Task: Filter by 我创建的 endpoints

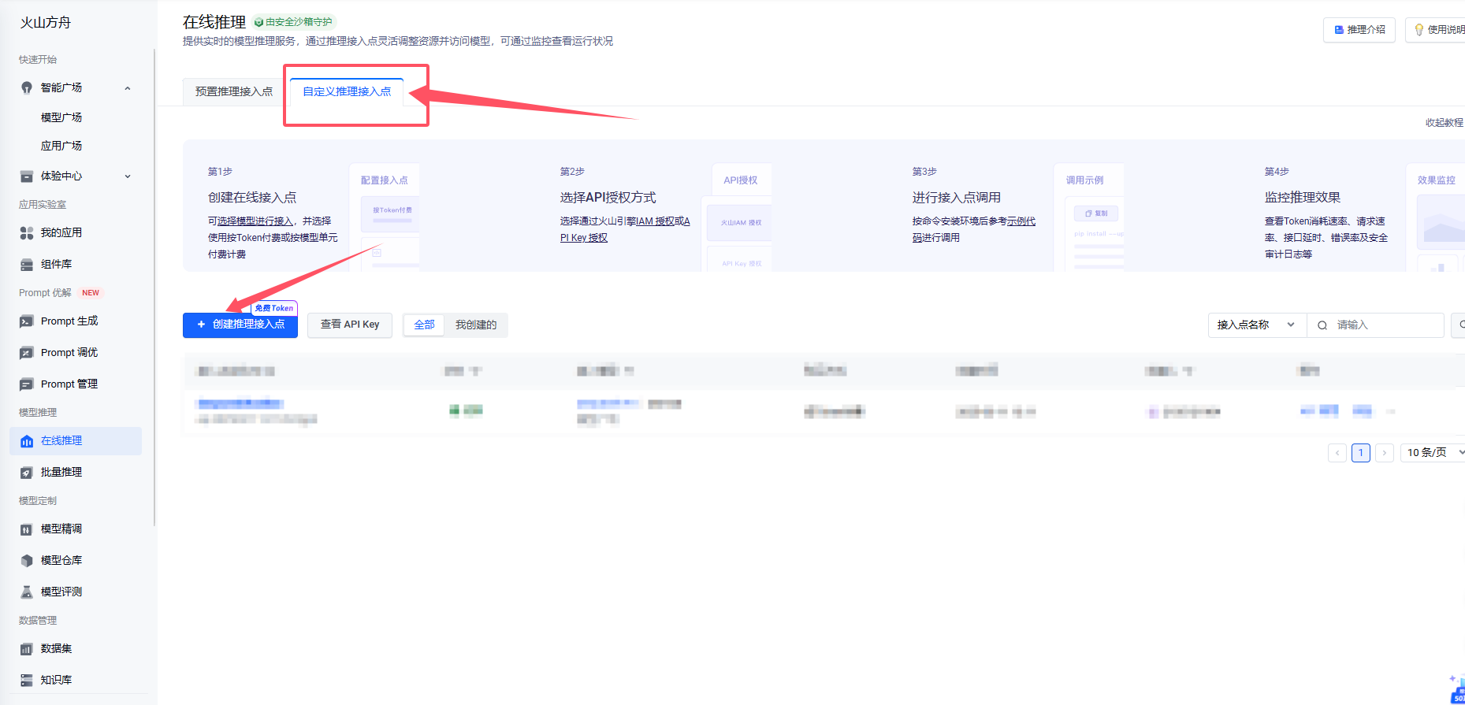Action: coord(476,325)
